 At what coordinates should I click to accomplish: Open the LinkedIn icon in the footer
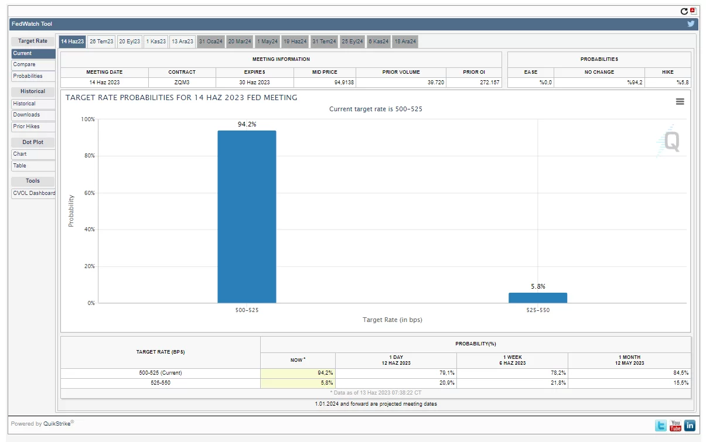coord(690,426)
